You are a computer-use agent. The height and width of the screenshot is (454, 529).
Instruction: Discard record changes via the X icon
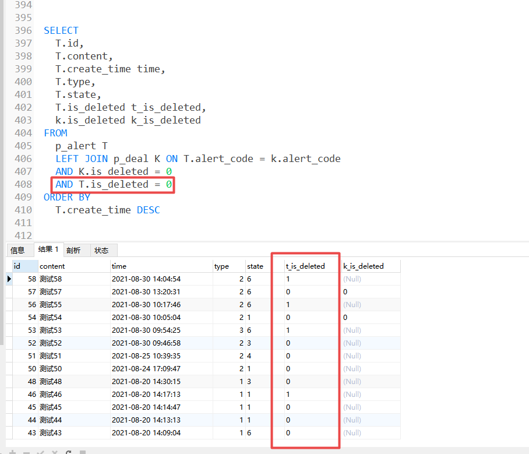[54, 451]
